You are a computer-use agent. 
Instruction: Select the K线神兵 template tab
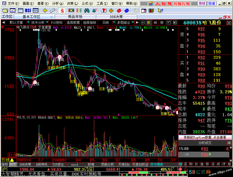point(42,164)
